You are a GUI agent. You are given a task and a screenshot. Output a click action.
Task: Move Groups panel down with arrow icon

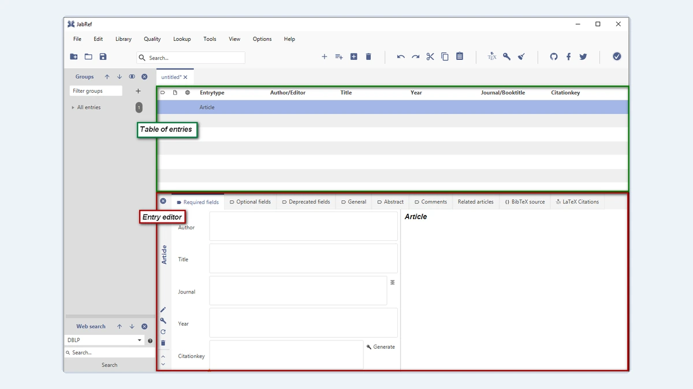pos(120,77)
